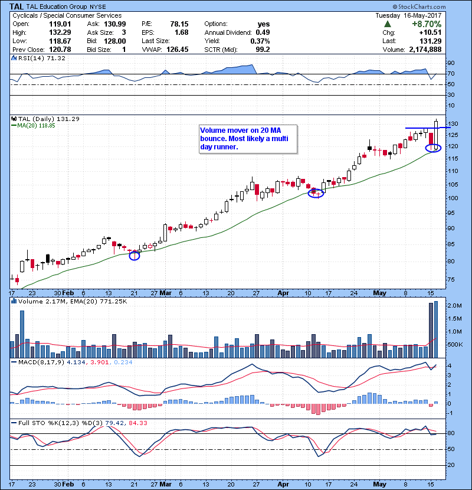Click the MA(20) 118.85 legend
Image resolution: width=472 pixels, height=490 pixels.
pos(33,126)
